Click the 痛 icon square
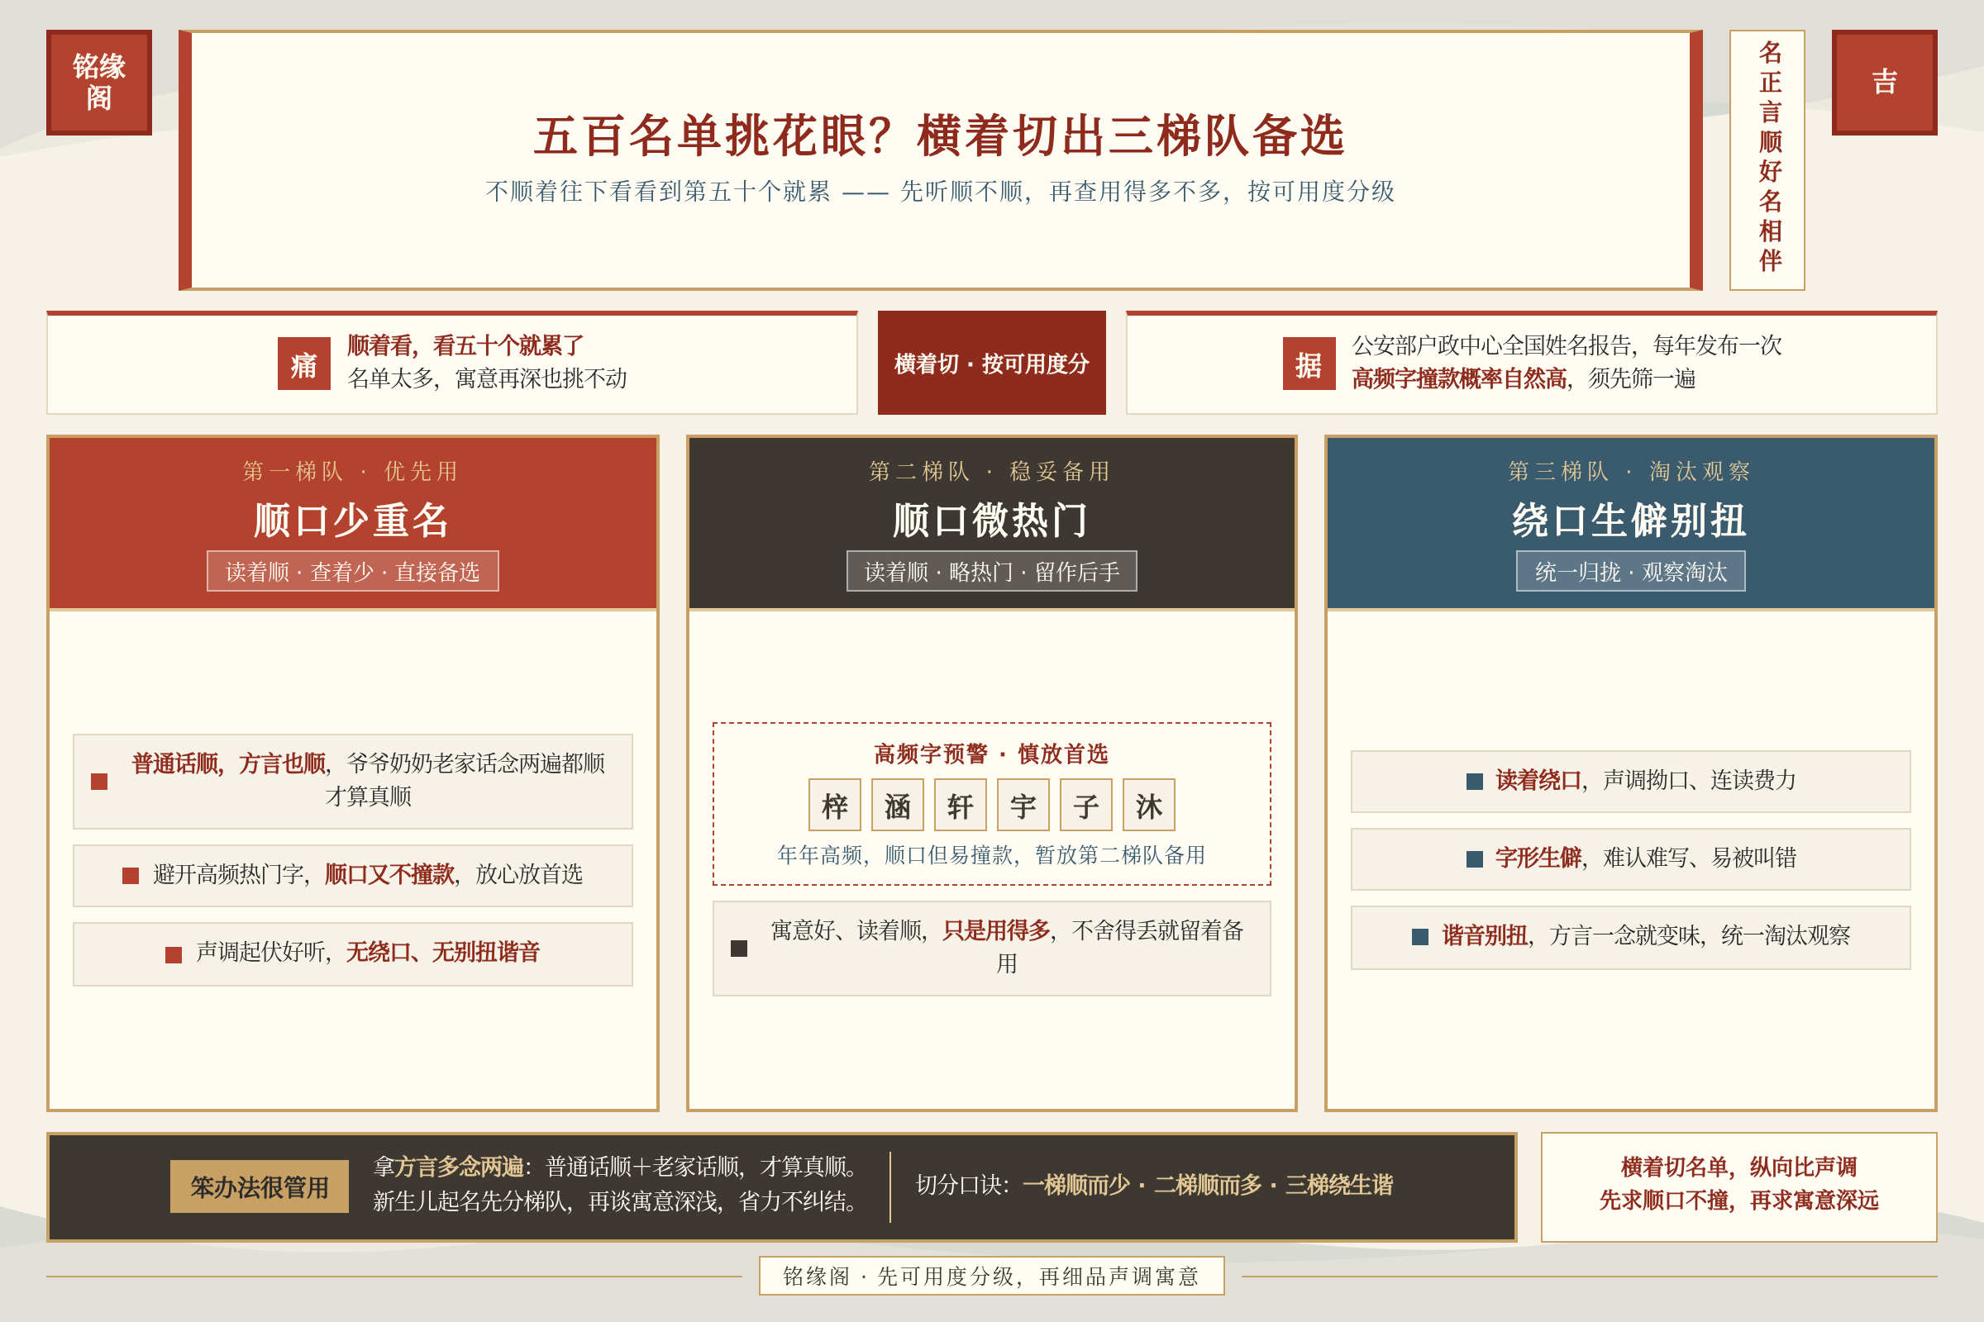 tap(303, 364)
